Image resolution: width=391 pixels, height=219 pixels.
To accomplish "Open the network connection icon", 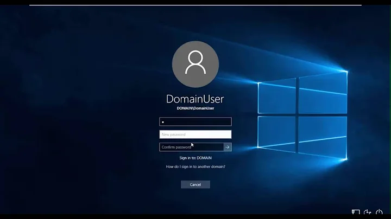I will [x=356, y=212].
